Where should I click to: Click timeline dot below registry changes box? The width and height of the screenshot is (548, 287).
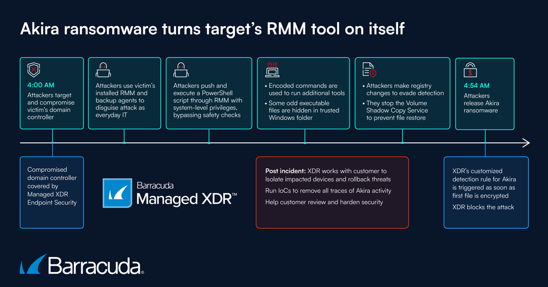[402, 143]
